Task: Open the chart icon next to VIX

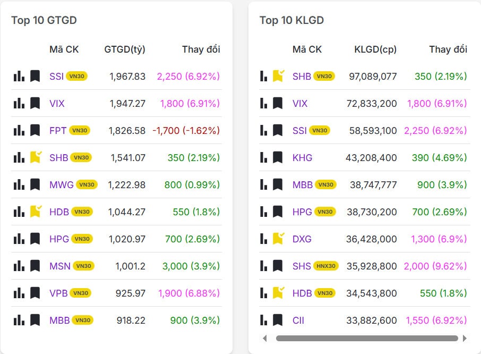Action: coord(18,103)
